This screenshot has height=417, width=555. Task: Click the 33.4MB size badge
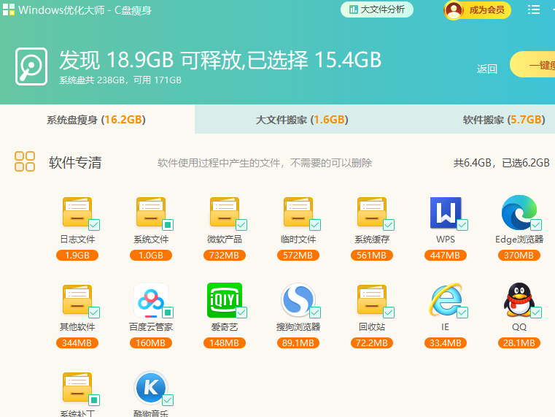coord(446,343)
